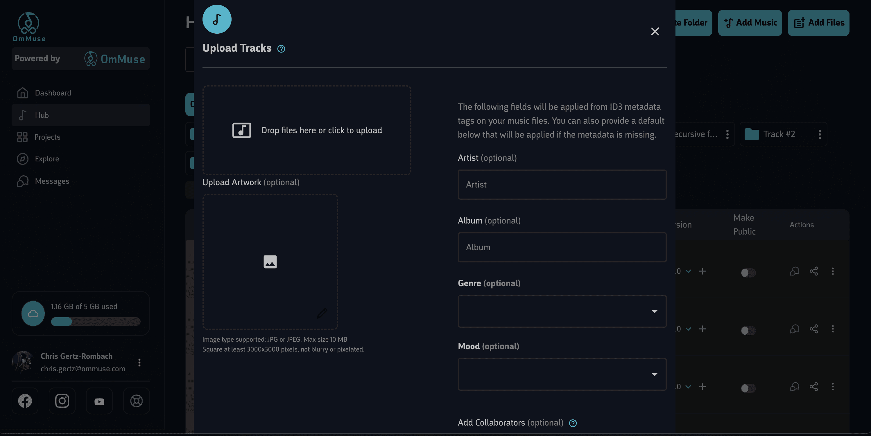Expand the Mood dropdown

562,374
